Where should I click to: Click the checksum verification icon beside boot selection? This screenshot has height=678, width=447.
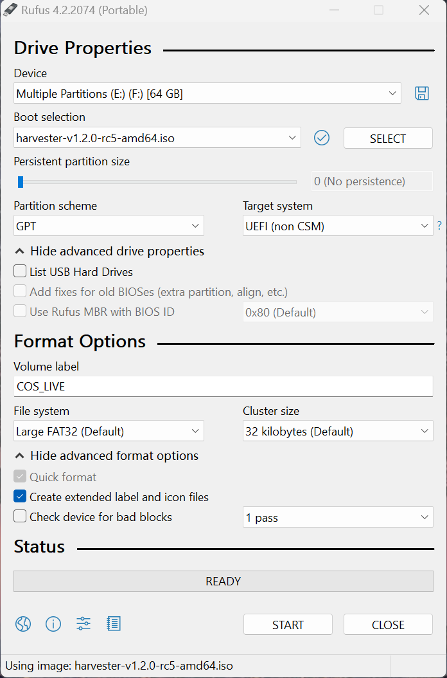click(322, 138)
